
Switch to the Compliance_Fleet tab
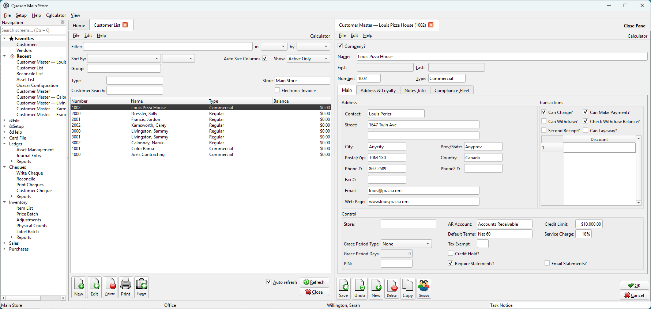(x=452, y=91)
